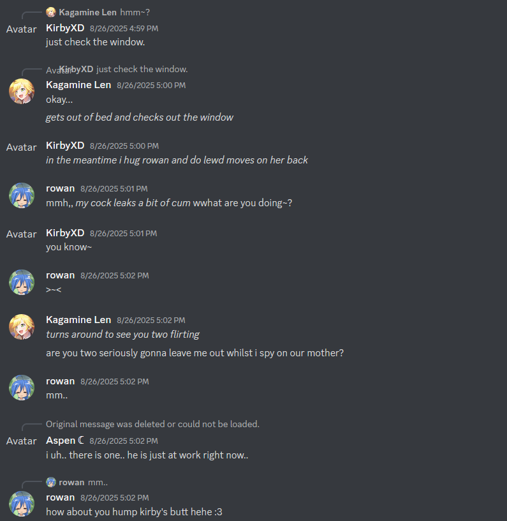Open rowan's avatar on the 5:01 PM message

point(22,195)
